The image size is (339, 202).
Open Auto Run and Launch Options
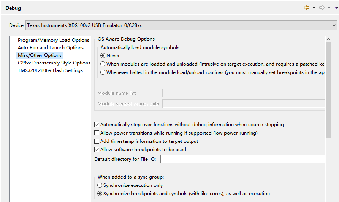point(51,48)
